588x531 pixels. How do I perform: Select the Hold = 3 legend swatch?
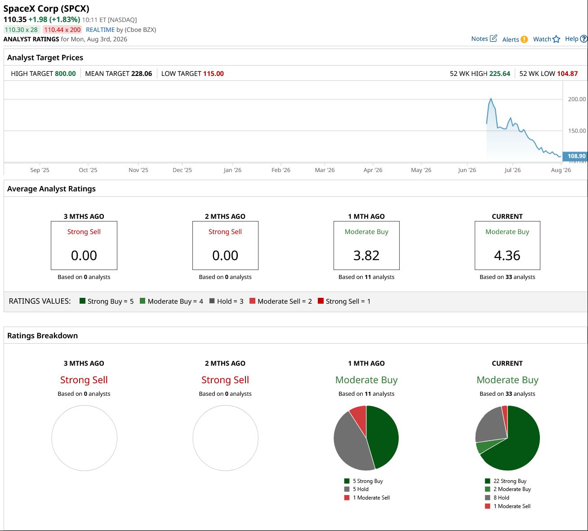pos(212,301)
